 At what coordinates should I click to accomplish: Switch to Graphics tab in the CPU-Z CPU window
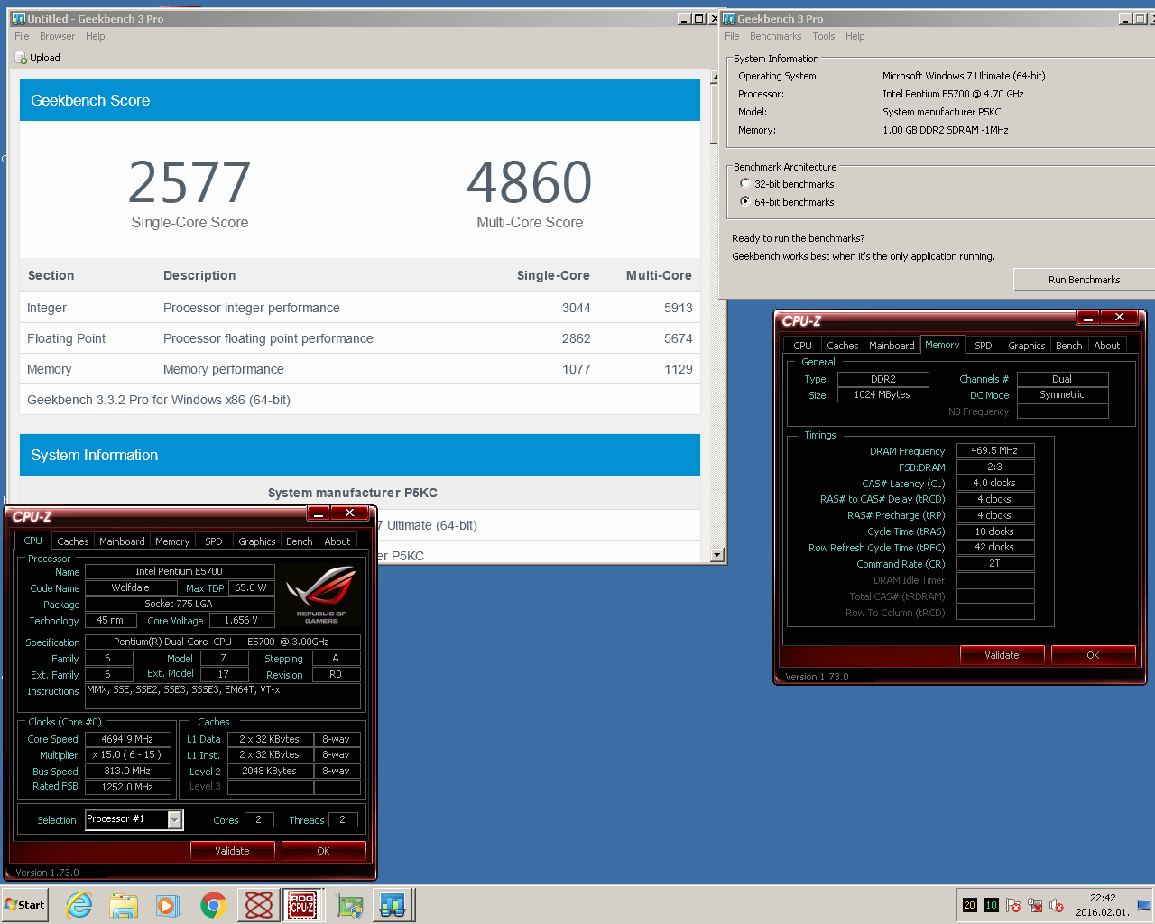(257, 541)
